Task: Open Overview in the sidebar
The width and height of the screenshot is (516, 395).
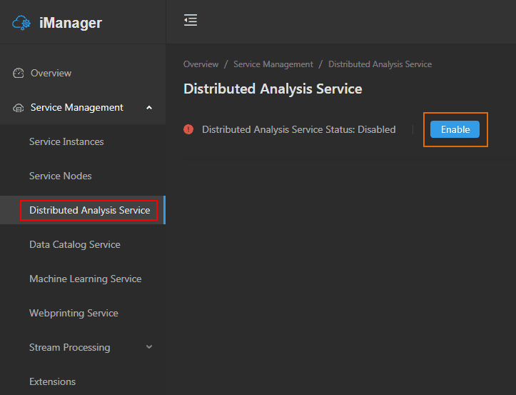Action: tap(51, 73)
